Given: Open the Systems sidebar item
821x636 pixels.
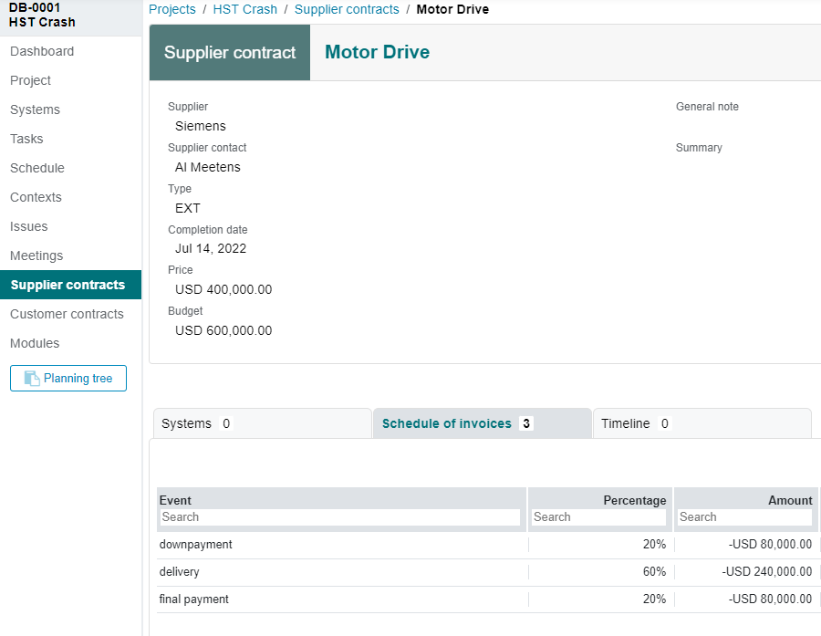Looking at the screenshot, I should coord(35,109).
